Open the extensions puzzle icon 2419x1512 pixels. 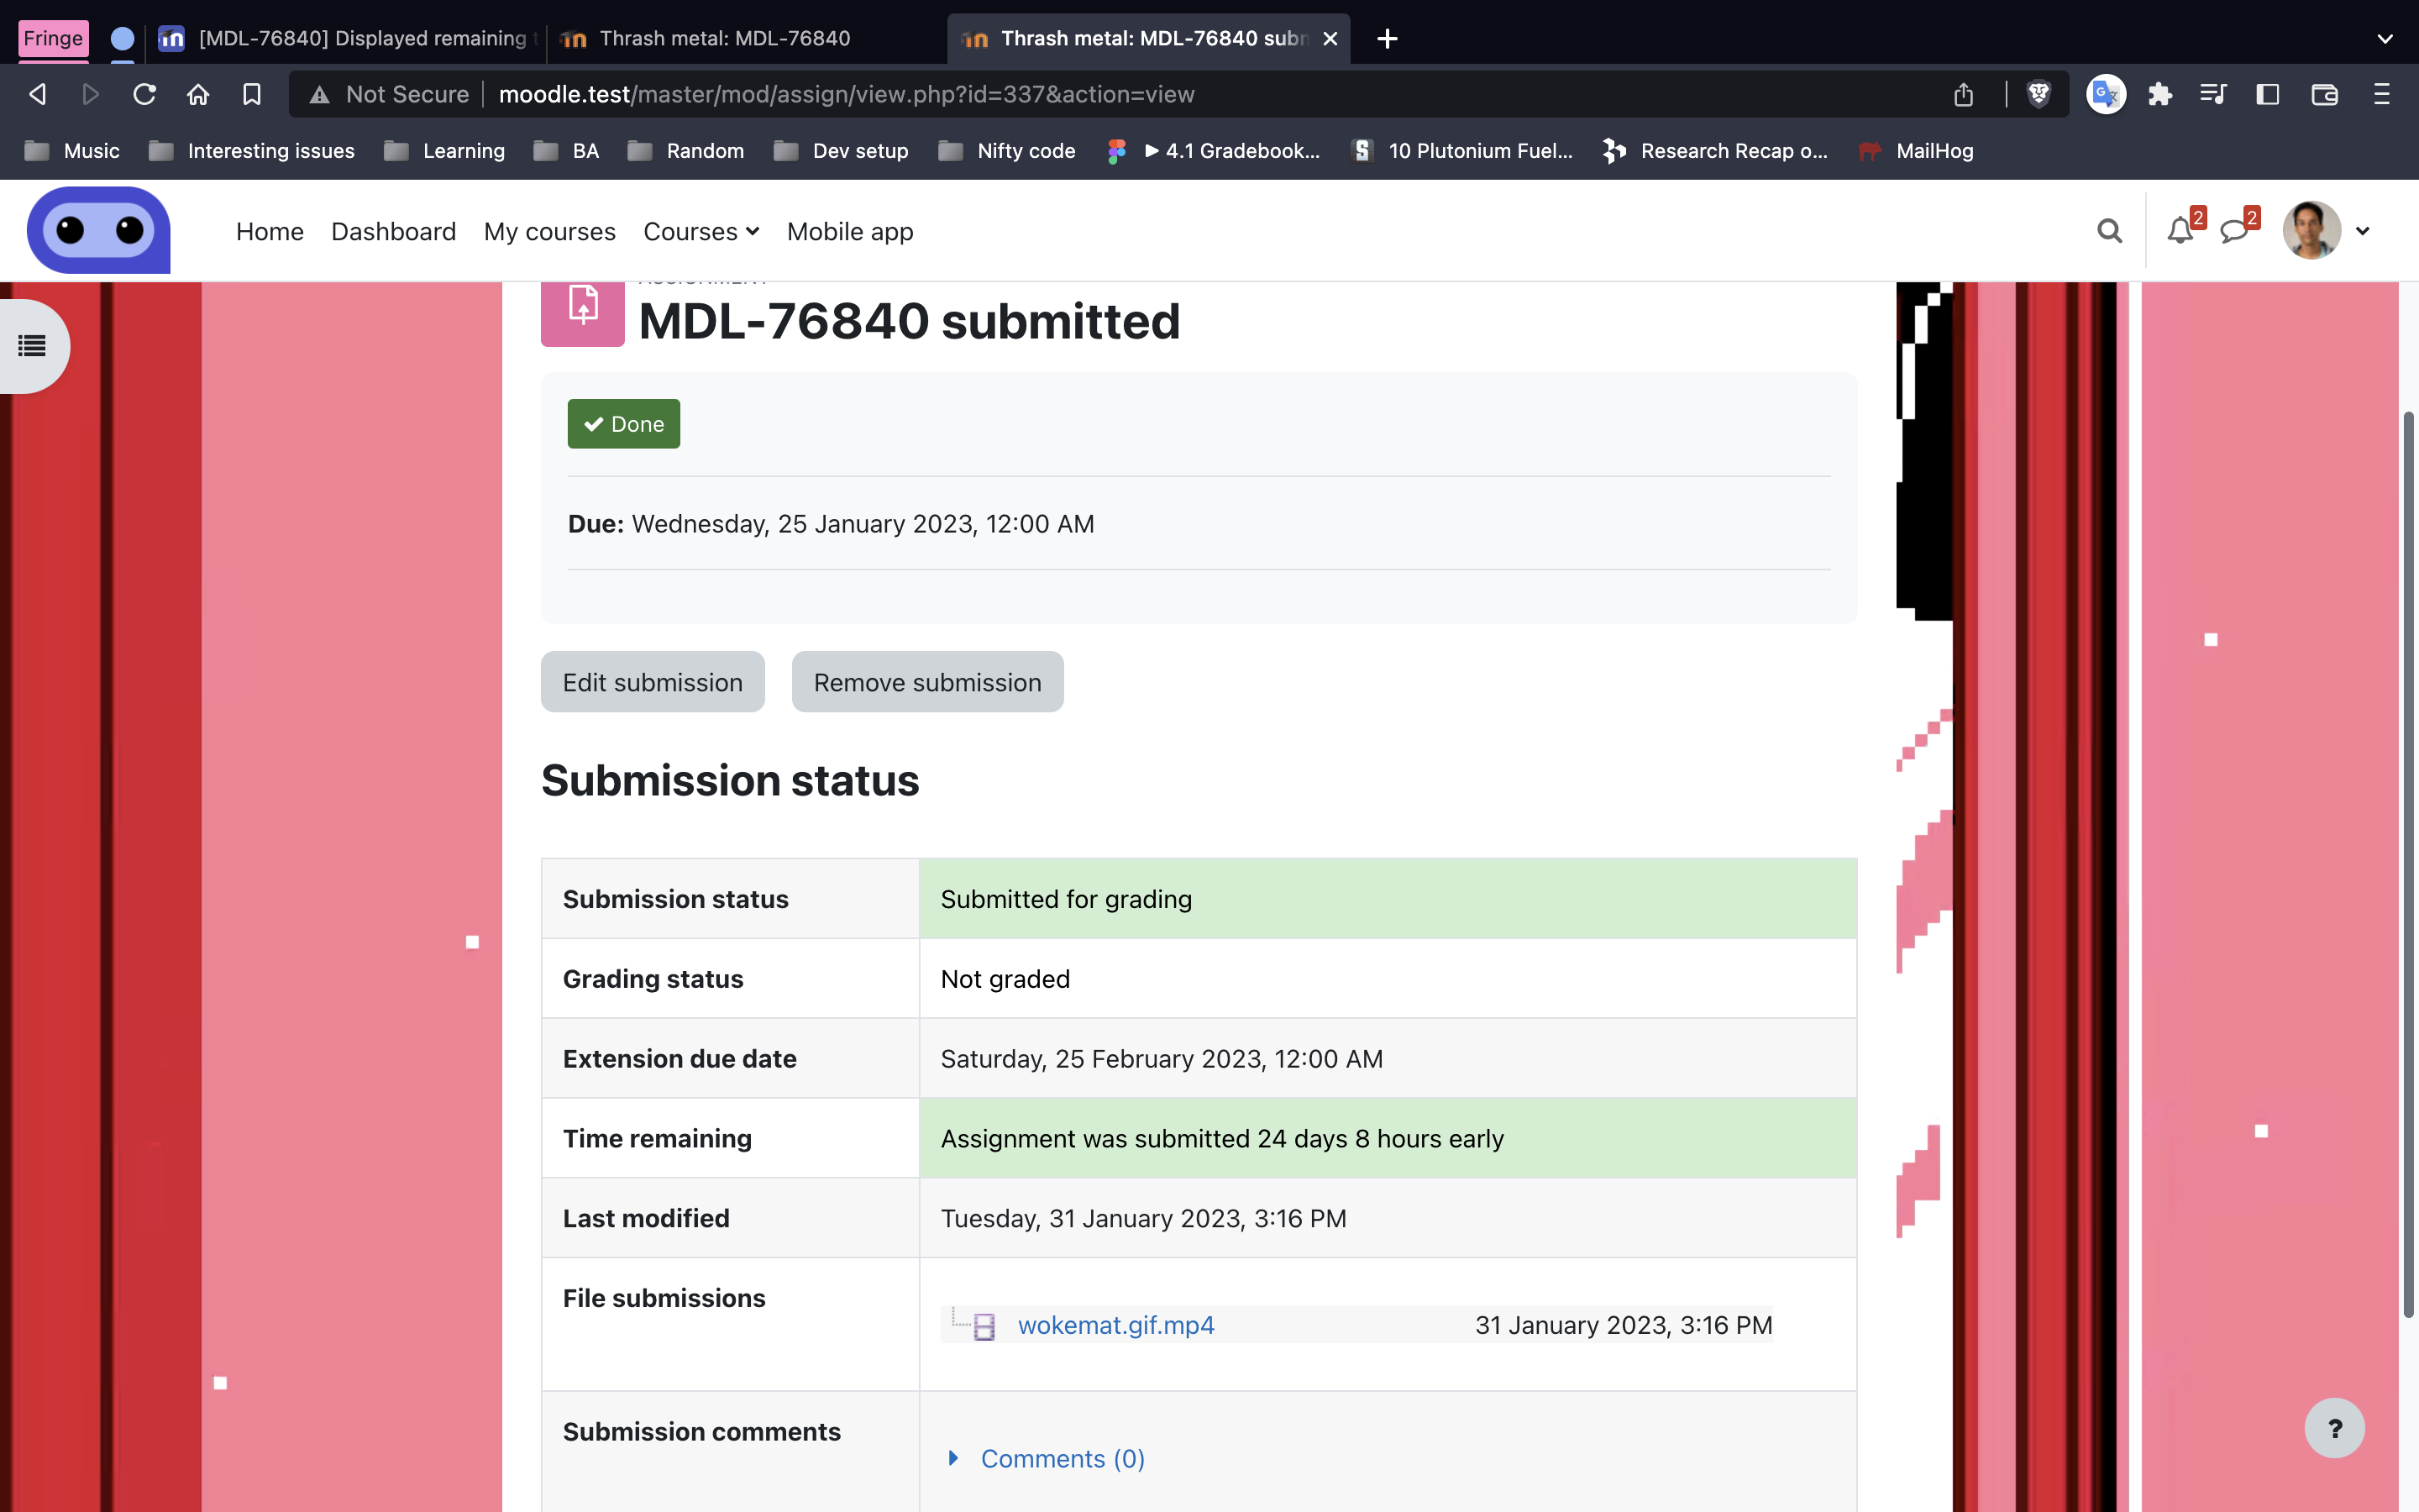2160,94
